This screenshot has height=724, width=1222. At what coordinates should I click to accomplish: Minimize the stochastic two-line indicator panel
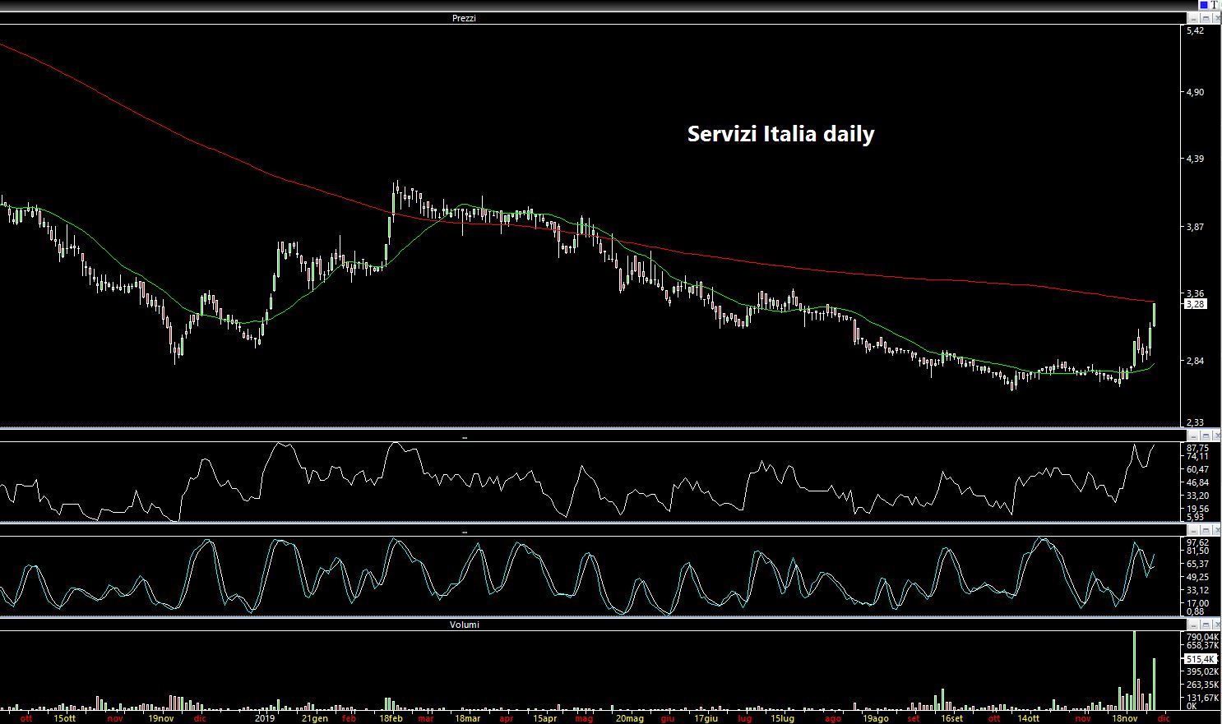[1193, 531]
